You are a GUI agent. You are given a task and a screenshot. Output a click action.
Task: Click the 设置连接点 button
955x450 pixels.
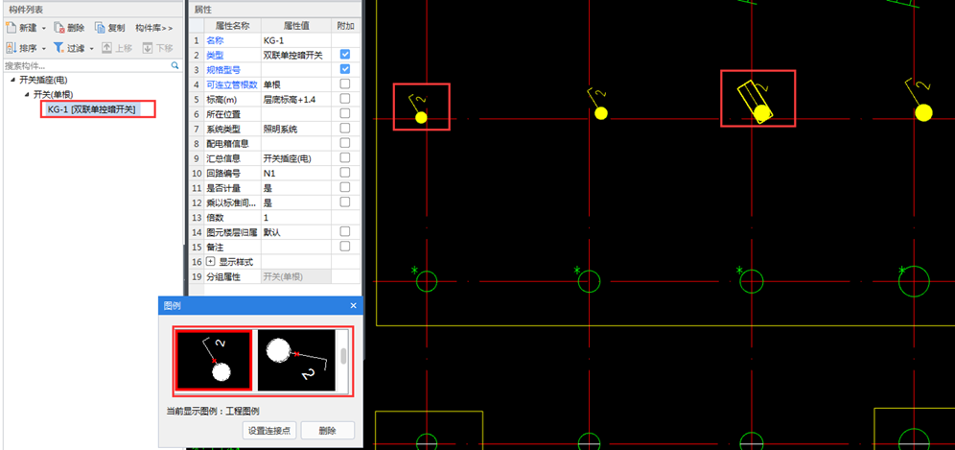[268, 431]
